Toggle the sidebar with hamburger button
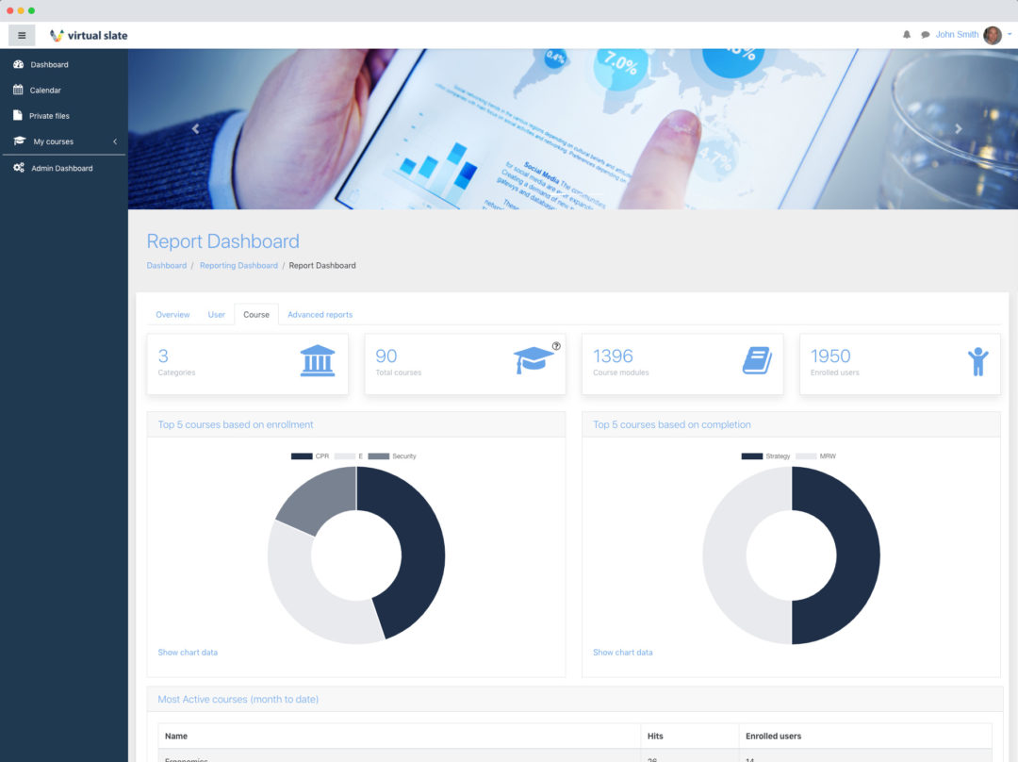The image size is (1018, 762). [21, 34]
